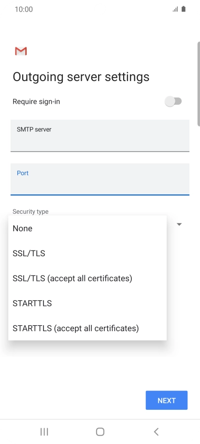Open the recent apps navigation button
Viewport: 200px width, 444px height.
click(44, 431)
